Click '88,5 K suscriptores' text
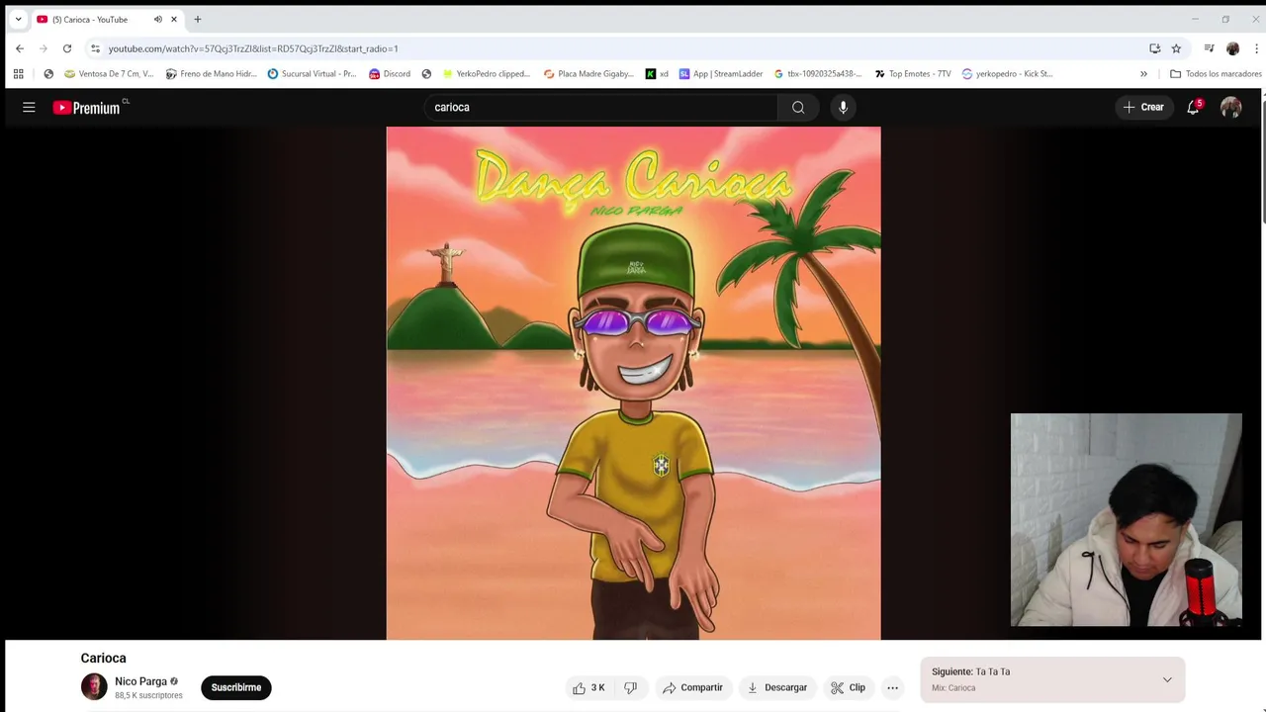The height and width of the screenshot is (712, 1266). [148, 695]
